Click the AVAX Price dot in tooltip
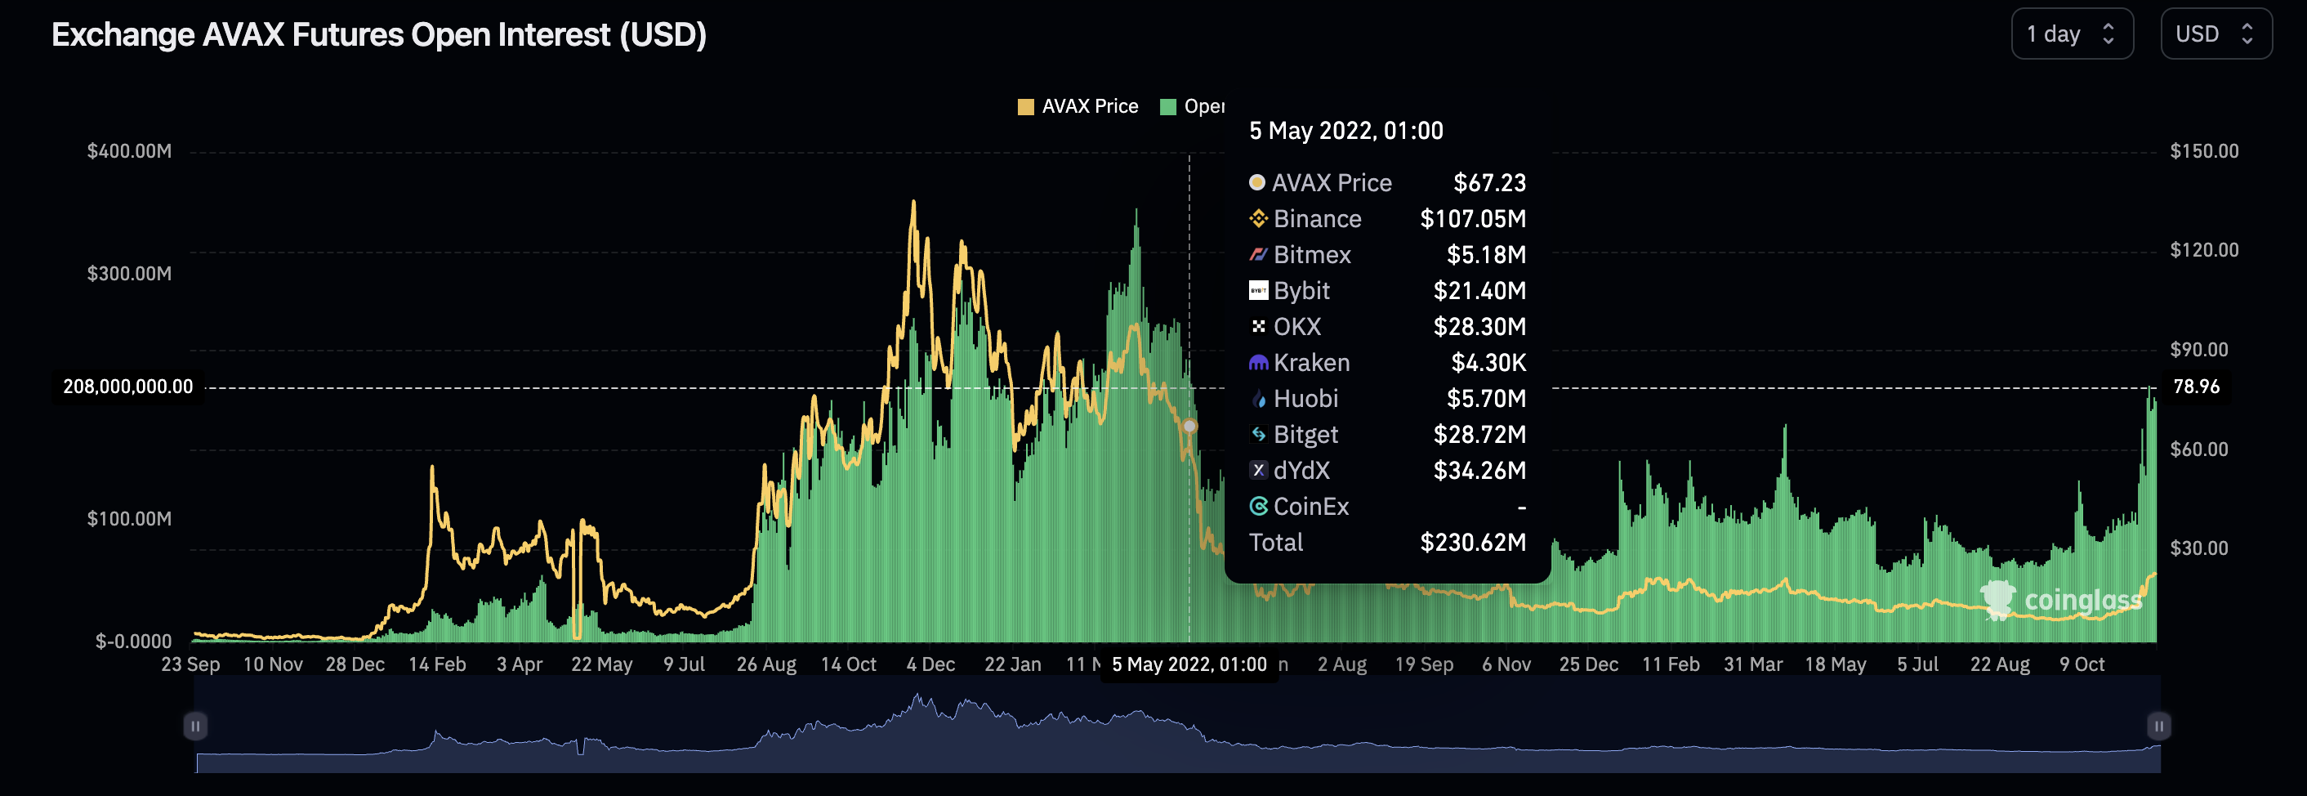Image resolution: width=2307 pixels, height=796 pixels. (1257, 182)
